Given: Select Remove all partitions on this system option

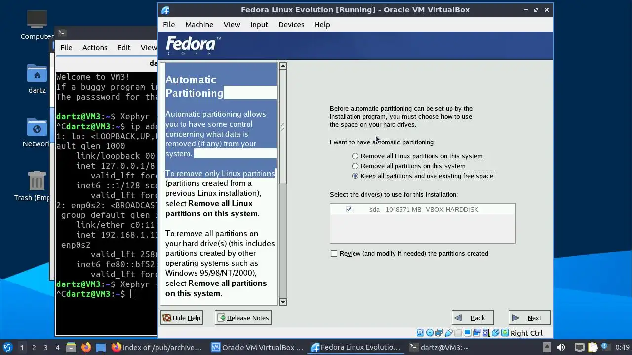Looking at the screenshot, I should (355, 166).
